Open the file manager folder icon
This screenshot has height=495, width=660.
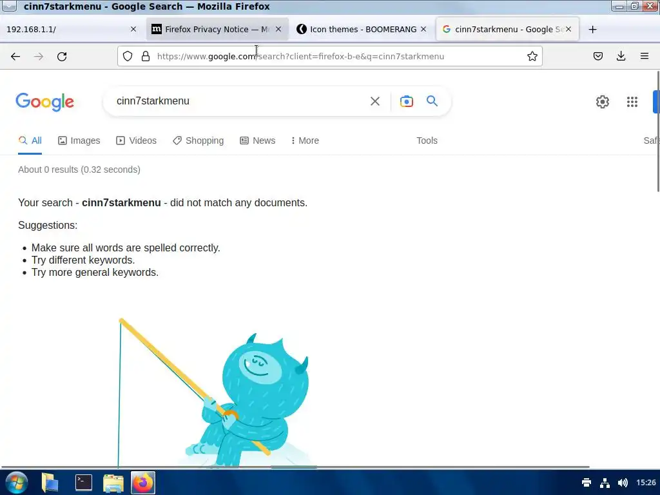pyautogui.click(x=113, y=483)
